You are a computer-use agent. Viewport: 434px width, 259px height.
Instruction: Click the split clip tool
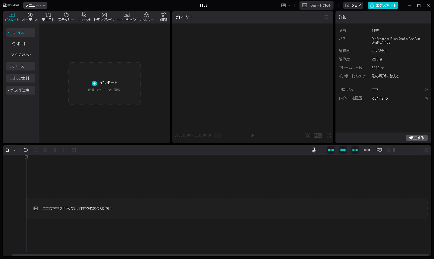tap(45, 150)
